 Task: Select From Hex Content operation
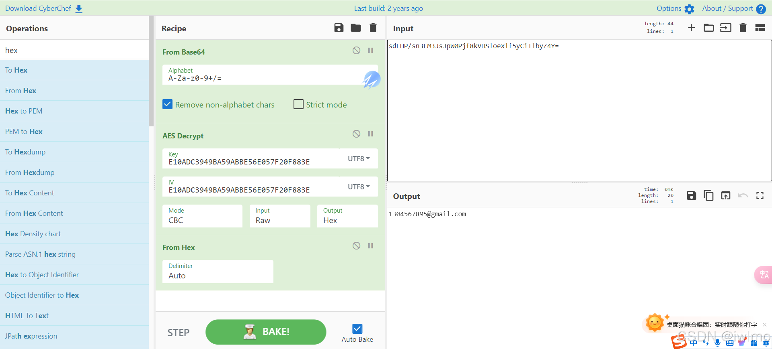pos(74,213)
